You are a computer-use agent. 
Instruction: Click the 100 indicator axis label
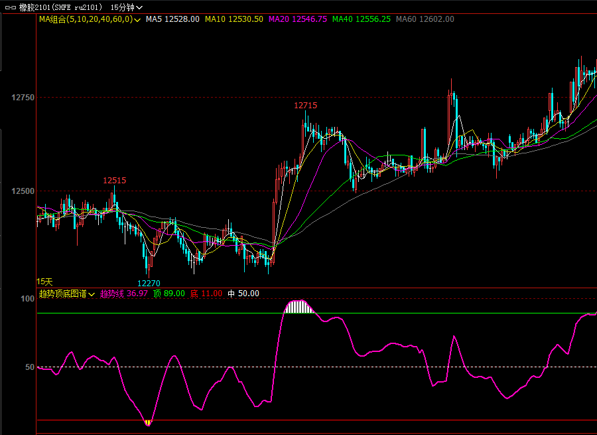click(27, 299)
